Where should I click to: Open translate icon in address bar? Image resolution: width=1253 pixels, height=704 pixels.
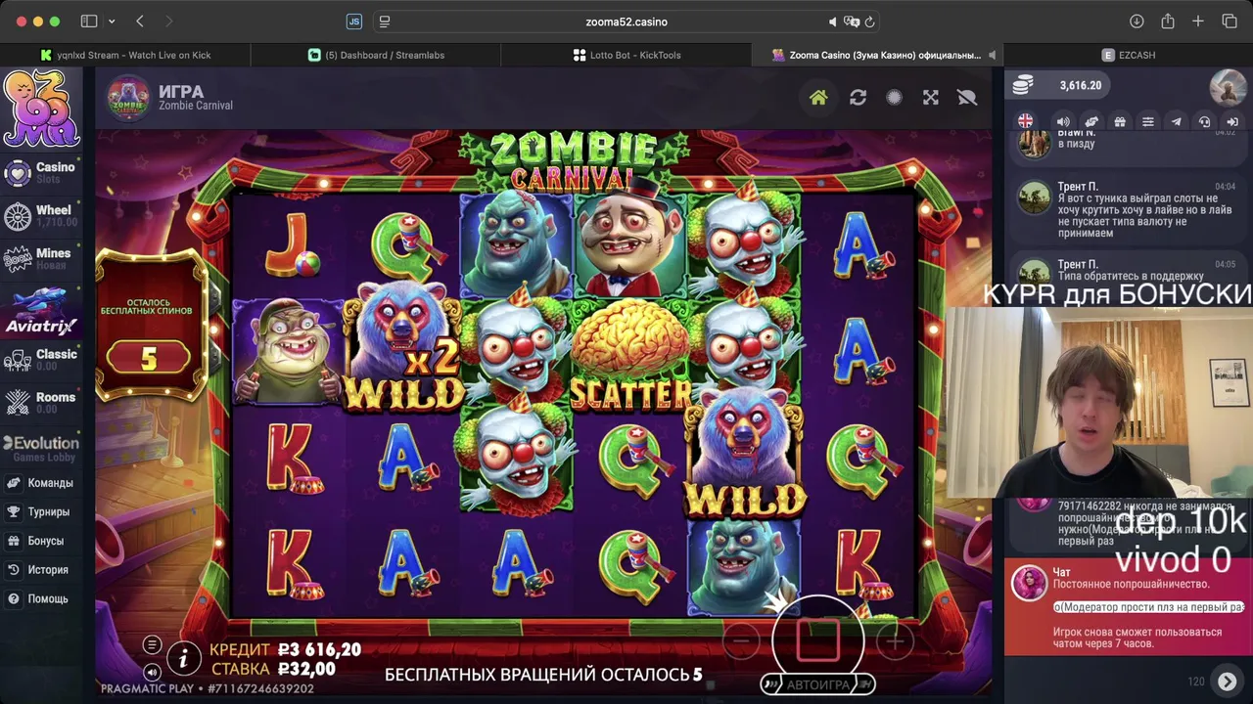pos(852,22)
